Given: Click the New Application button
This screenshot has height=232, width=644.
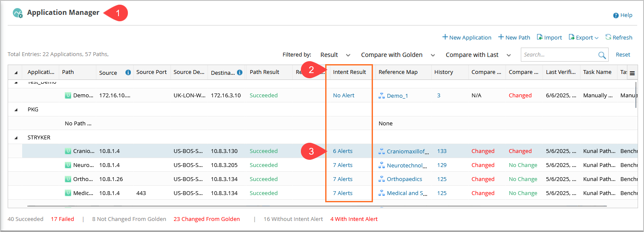Looking at the screenshot, I should (467, 37).
